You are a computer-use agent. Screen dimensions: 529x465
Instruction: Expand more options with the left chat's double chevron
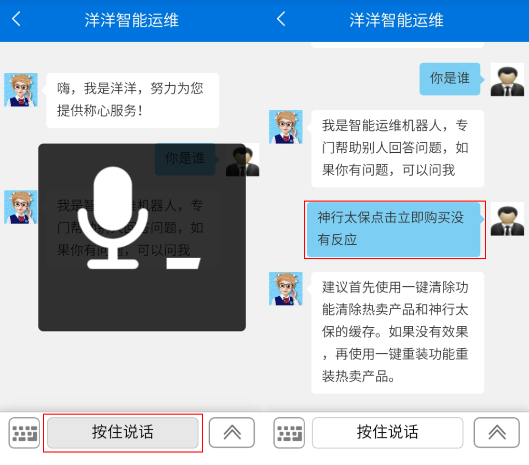click(x=232, y=432)
